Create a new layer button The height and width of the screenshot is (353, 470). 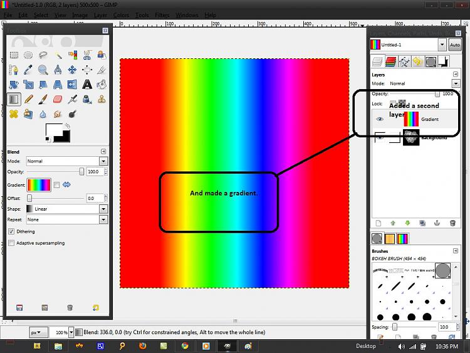379,223
